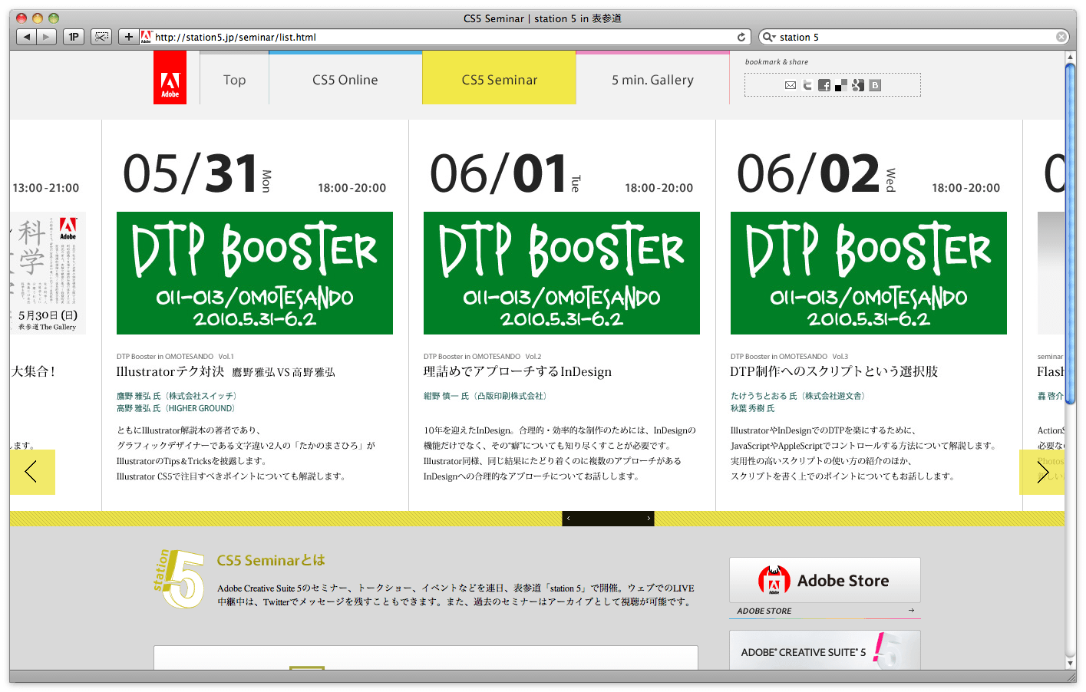
Task: Click the DTP Booster banner for 06/02
Action: [x=869, y=273]
